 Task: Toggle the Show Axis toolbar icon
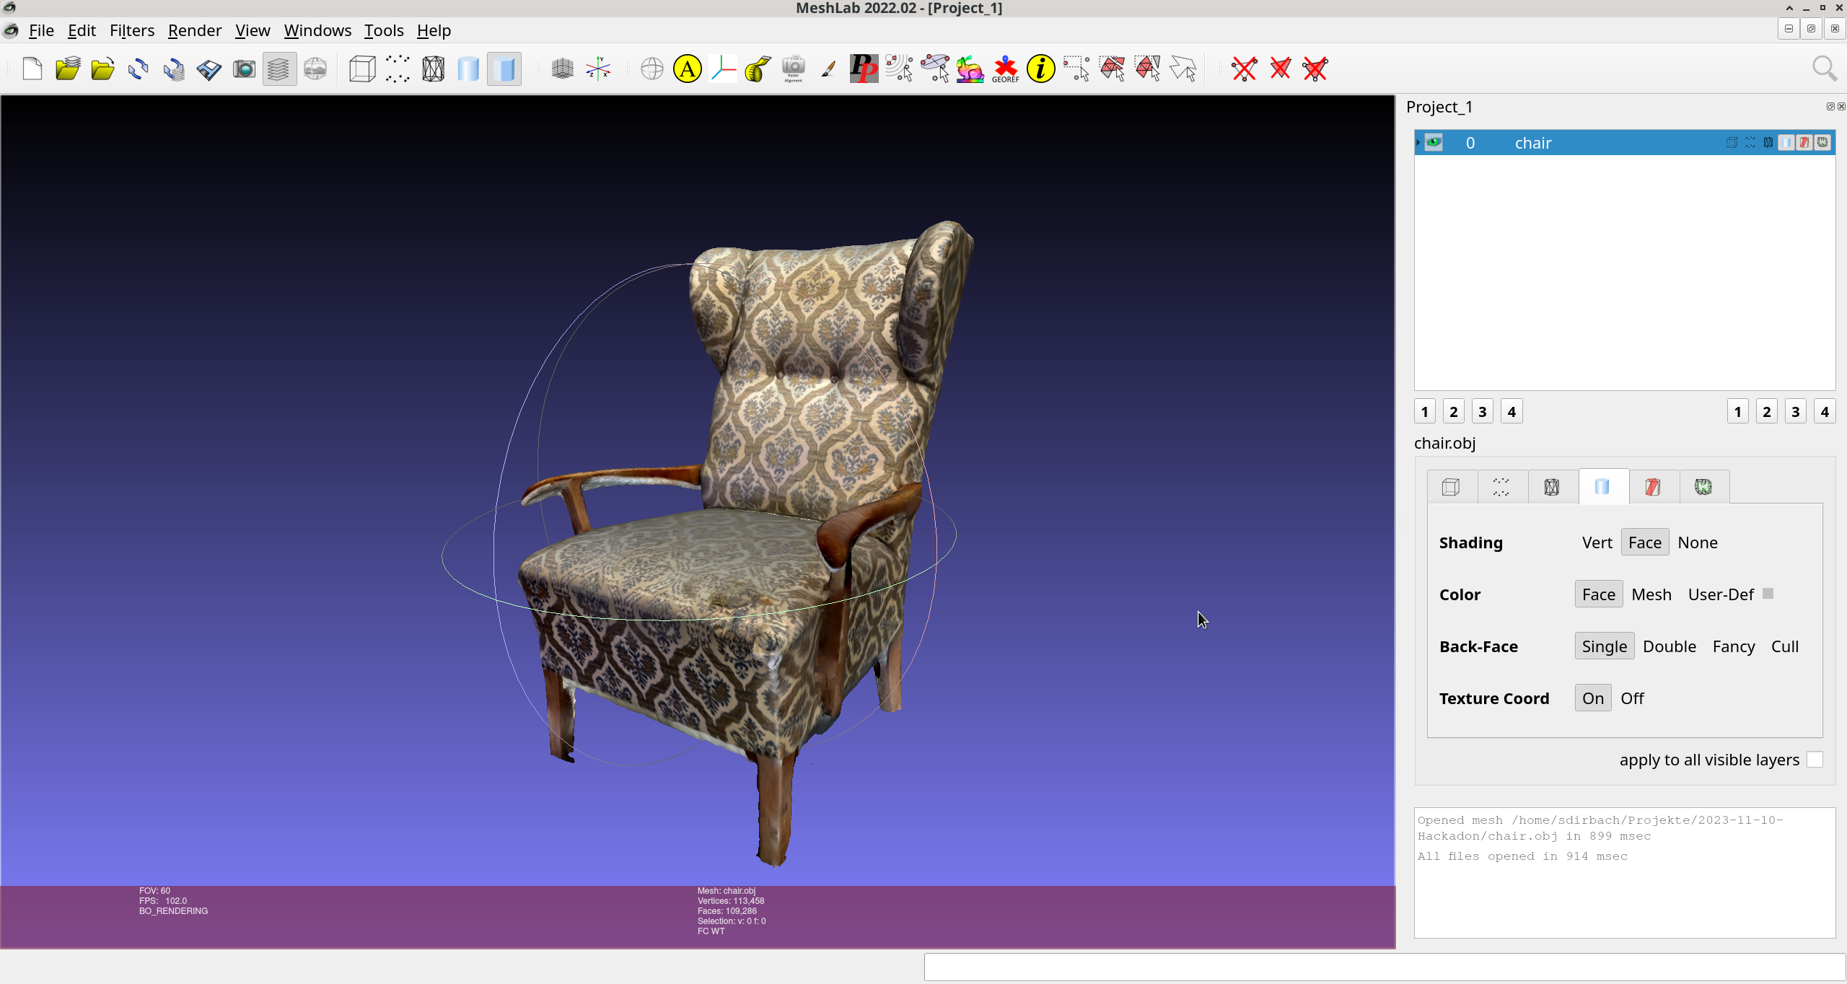[x=598, y=69]
